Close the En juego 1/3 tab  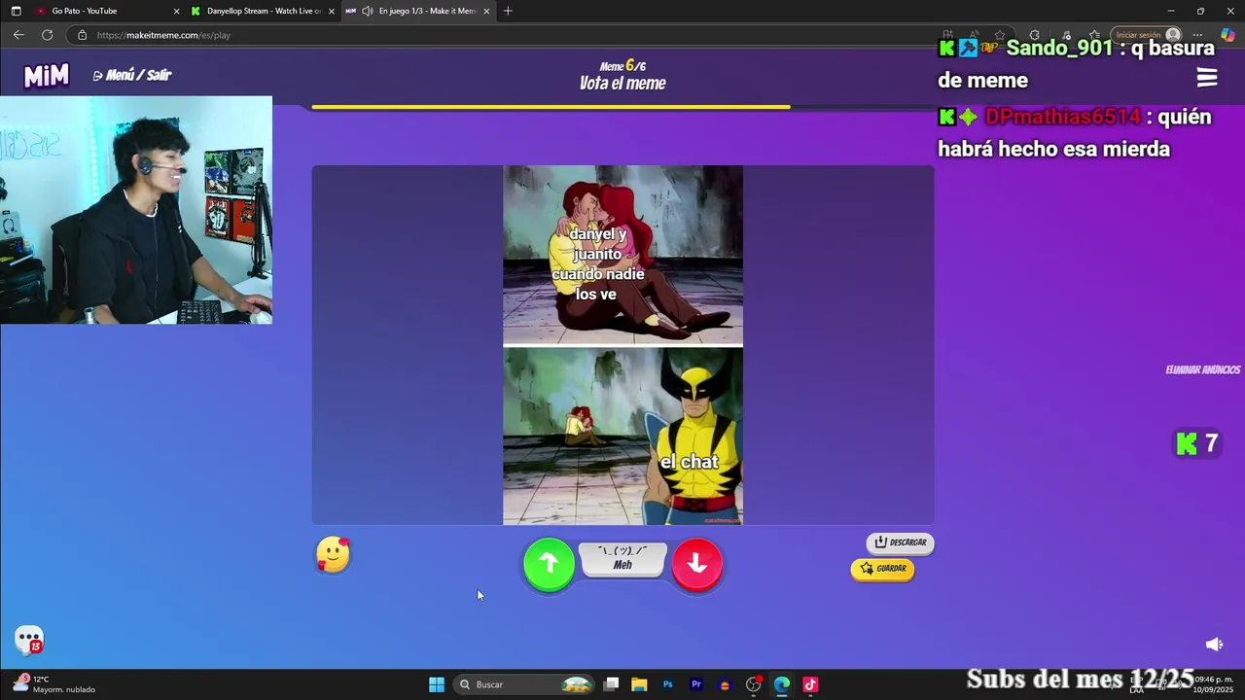(x=486, y=11)
